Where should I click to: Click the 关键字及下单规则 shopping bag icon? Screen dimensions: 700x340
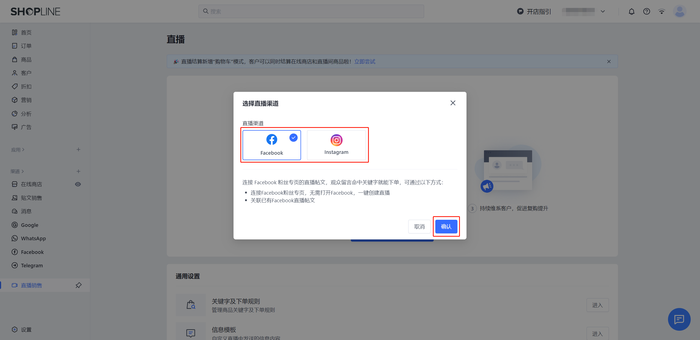click(191, 305)
